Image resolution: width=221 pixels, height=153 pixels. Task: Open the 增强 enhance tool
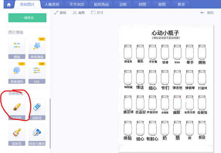17,48
